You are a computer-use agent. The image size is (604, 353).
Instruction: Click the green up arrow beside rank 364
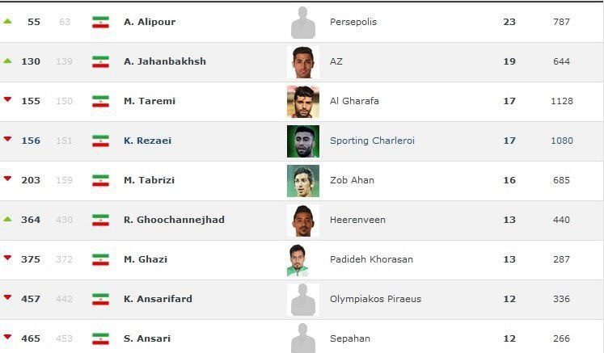pyautogui.click(x=7, y=219)
